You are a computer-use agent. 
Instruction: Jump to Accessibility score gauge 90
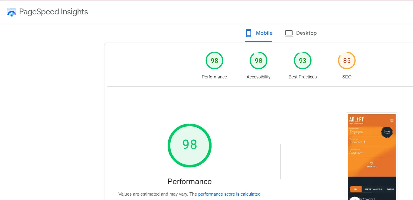click(x=259, y=60)
